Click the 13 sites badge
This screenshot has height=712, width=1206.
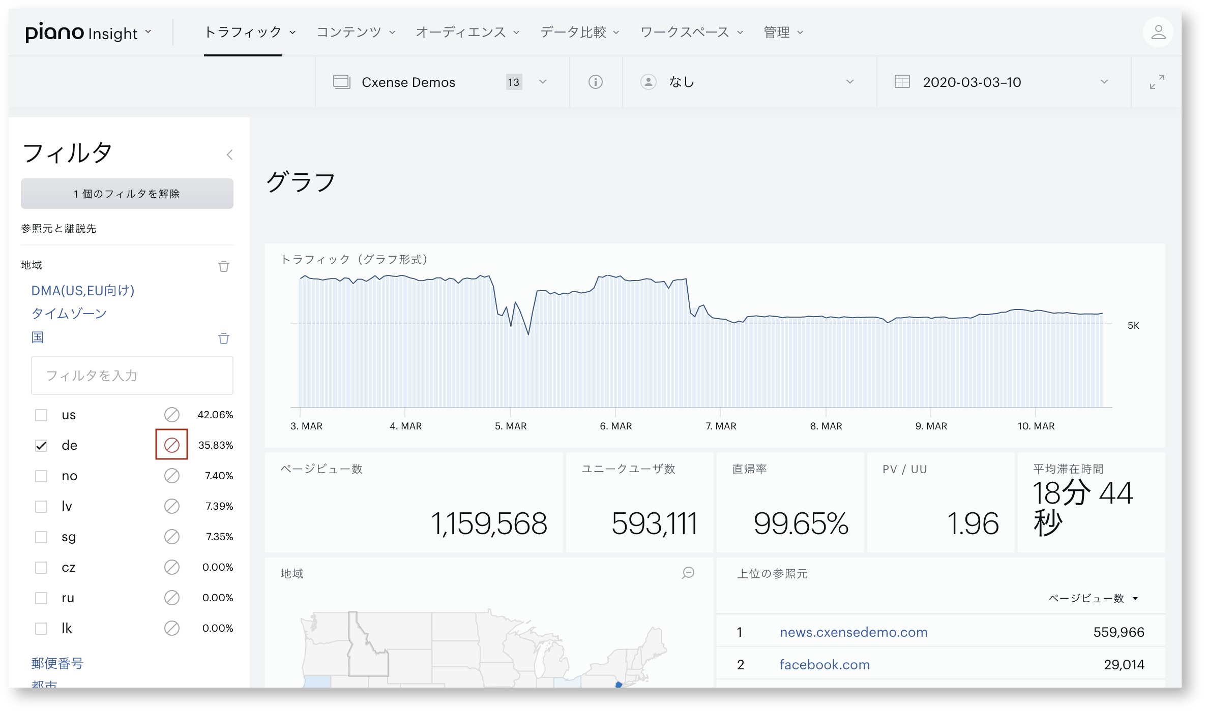point(514,82)
